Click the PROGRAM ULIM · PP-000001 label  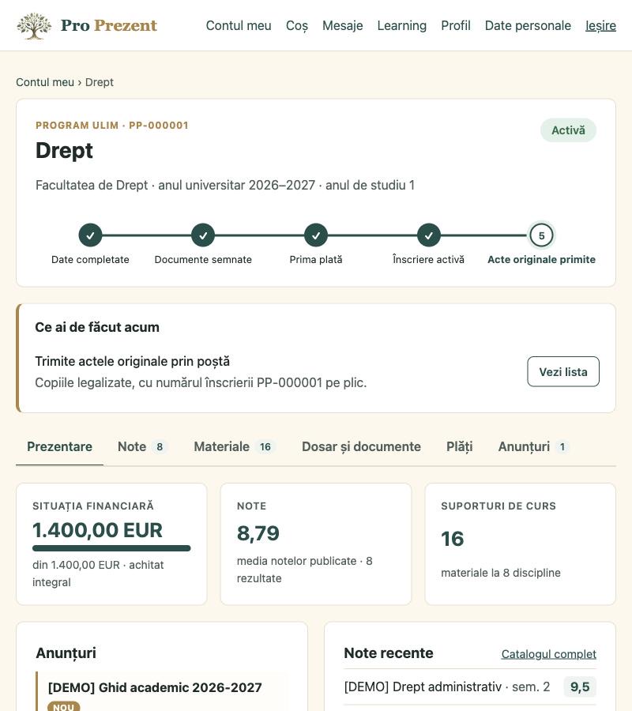[112, 125]
